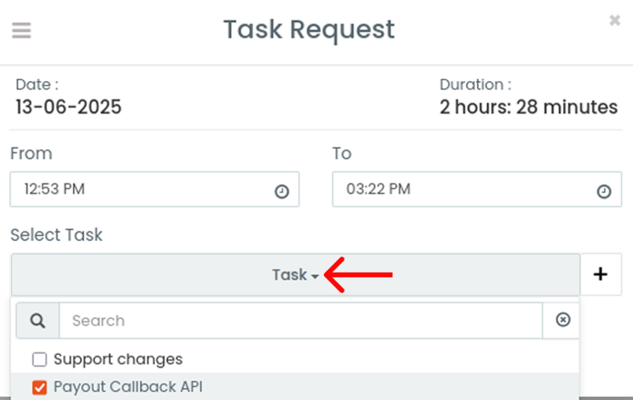
Task: Select the Payout Callback API list item
Action: pos(295,386)
